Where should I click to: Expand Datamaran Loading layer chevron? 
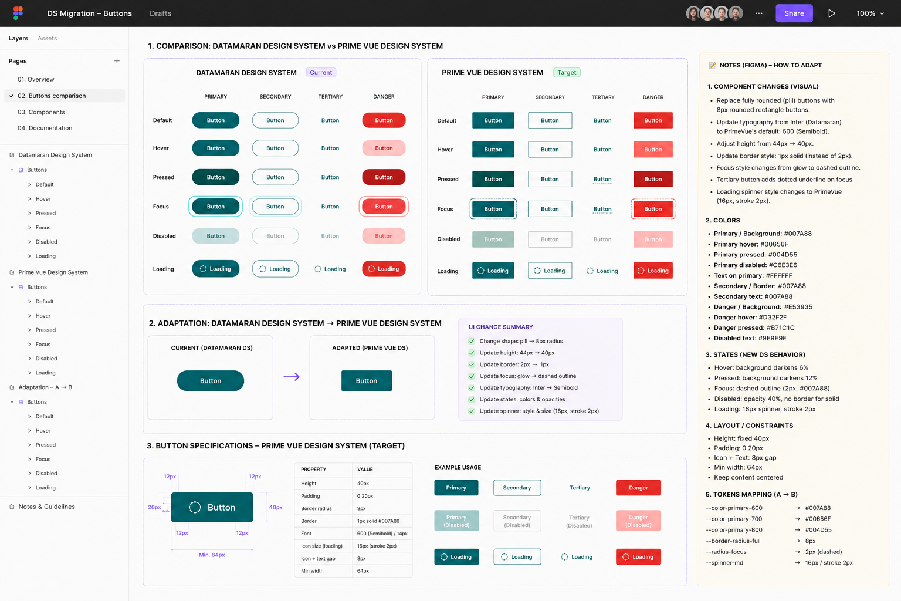[x=30, y=256]
